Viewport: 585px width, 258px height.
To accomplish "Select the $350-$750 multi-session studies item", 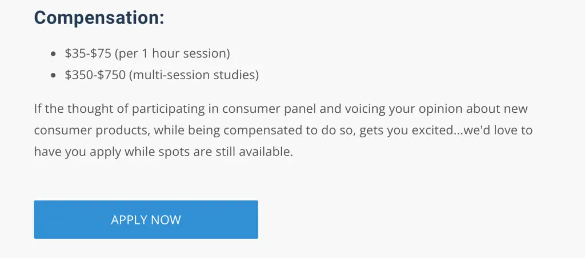I will pos(162,75).
